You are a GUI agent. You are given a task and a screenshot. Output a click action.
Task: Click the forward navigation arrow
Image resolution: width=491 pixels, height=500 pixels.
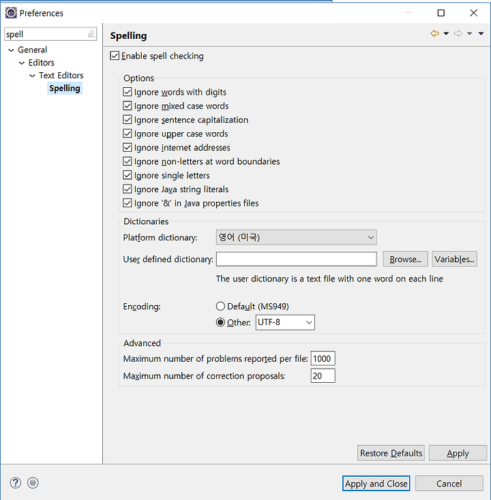(x=458, y=33)
